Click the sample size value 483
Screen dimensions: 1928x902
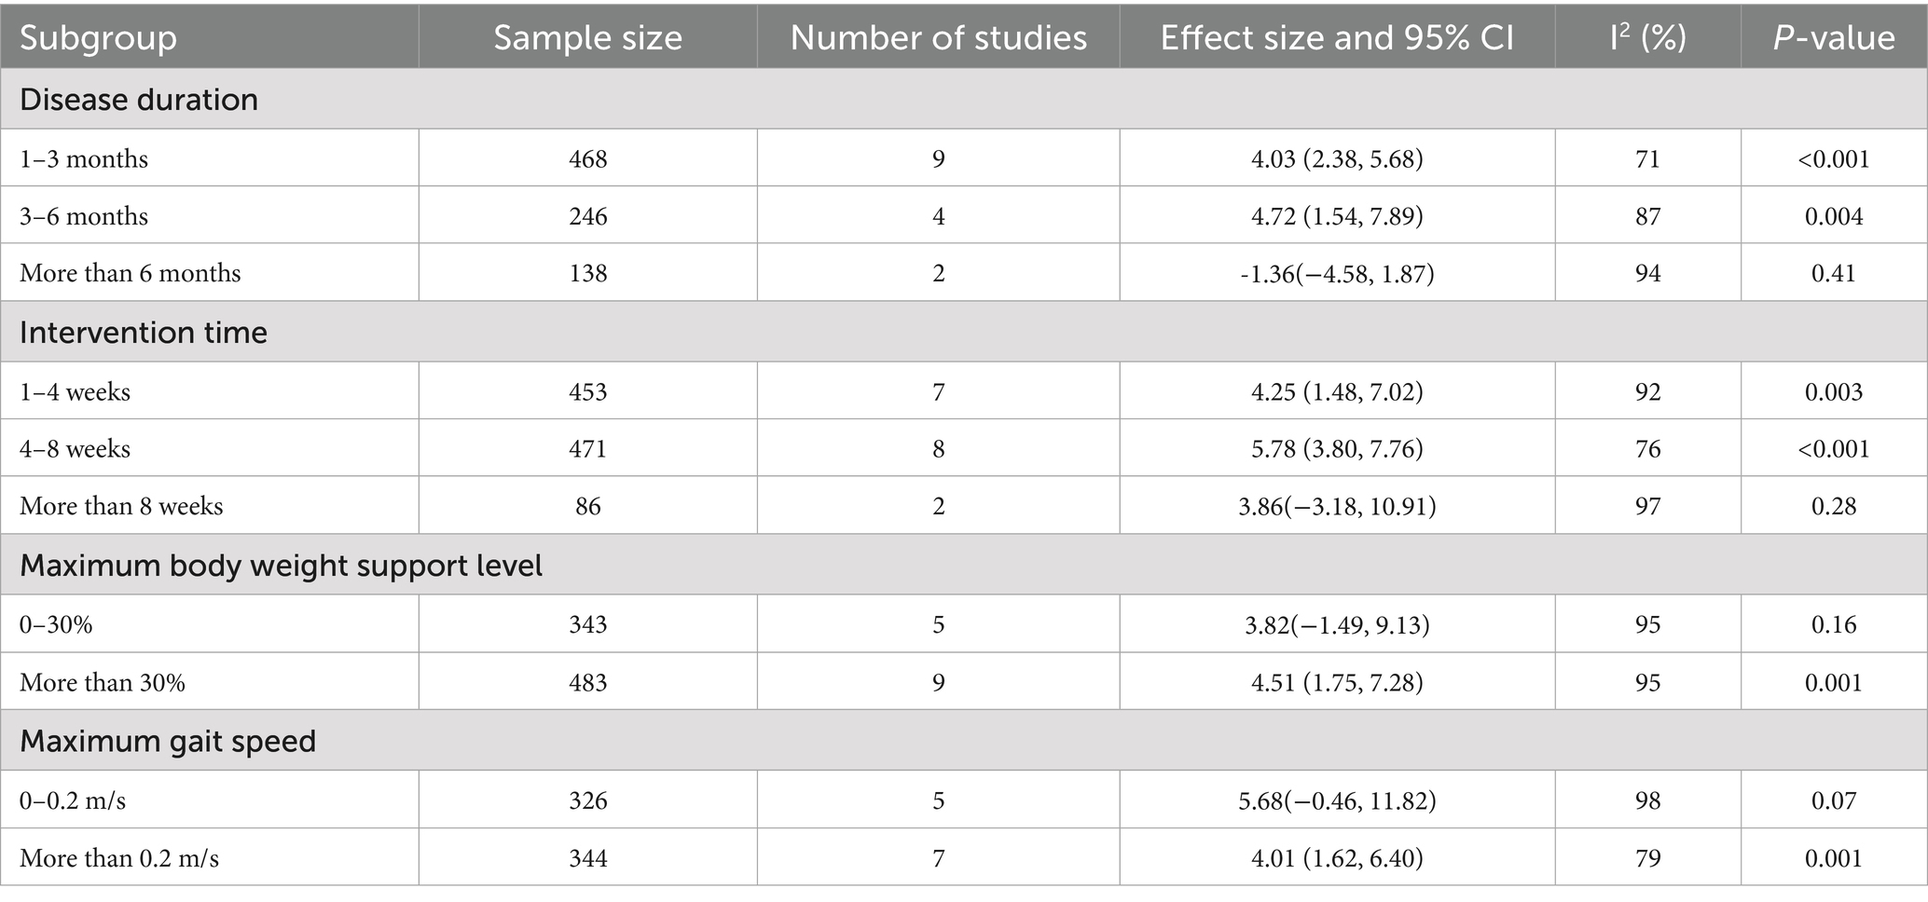click(587, 682)
